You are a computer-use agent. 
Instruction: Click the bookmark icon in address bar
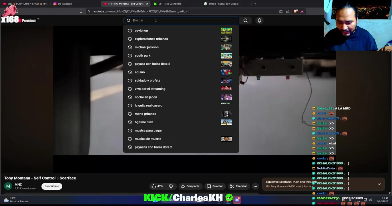coord(81,11)
